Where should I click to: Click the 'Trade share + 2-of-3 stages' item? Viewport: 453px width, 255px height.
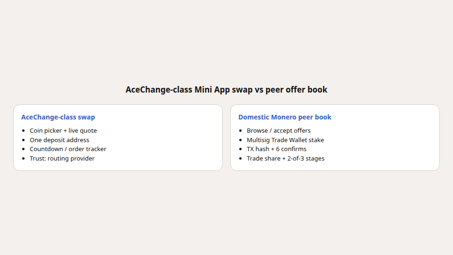[x=285, y=159]
